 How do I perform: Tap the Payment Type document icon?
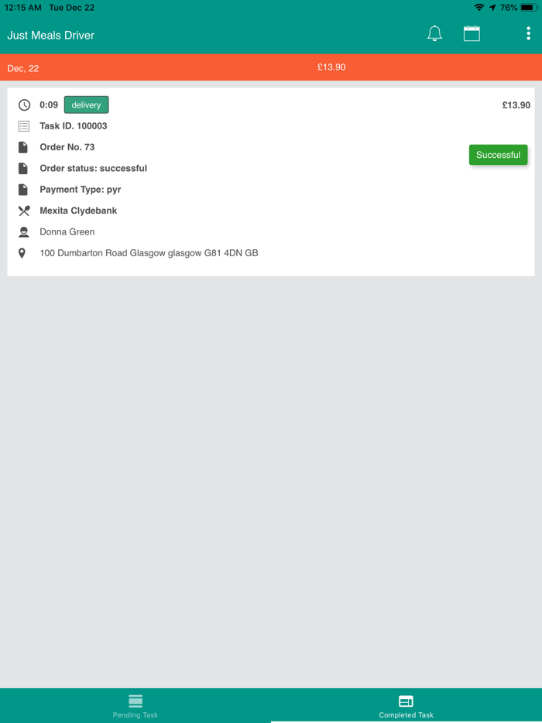click(23, 190)
